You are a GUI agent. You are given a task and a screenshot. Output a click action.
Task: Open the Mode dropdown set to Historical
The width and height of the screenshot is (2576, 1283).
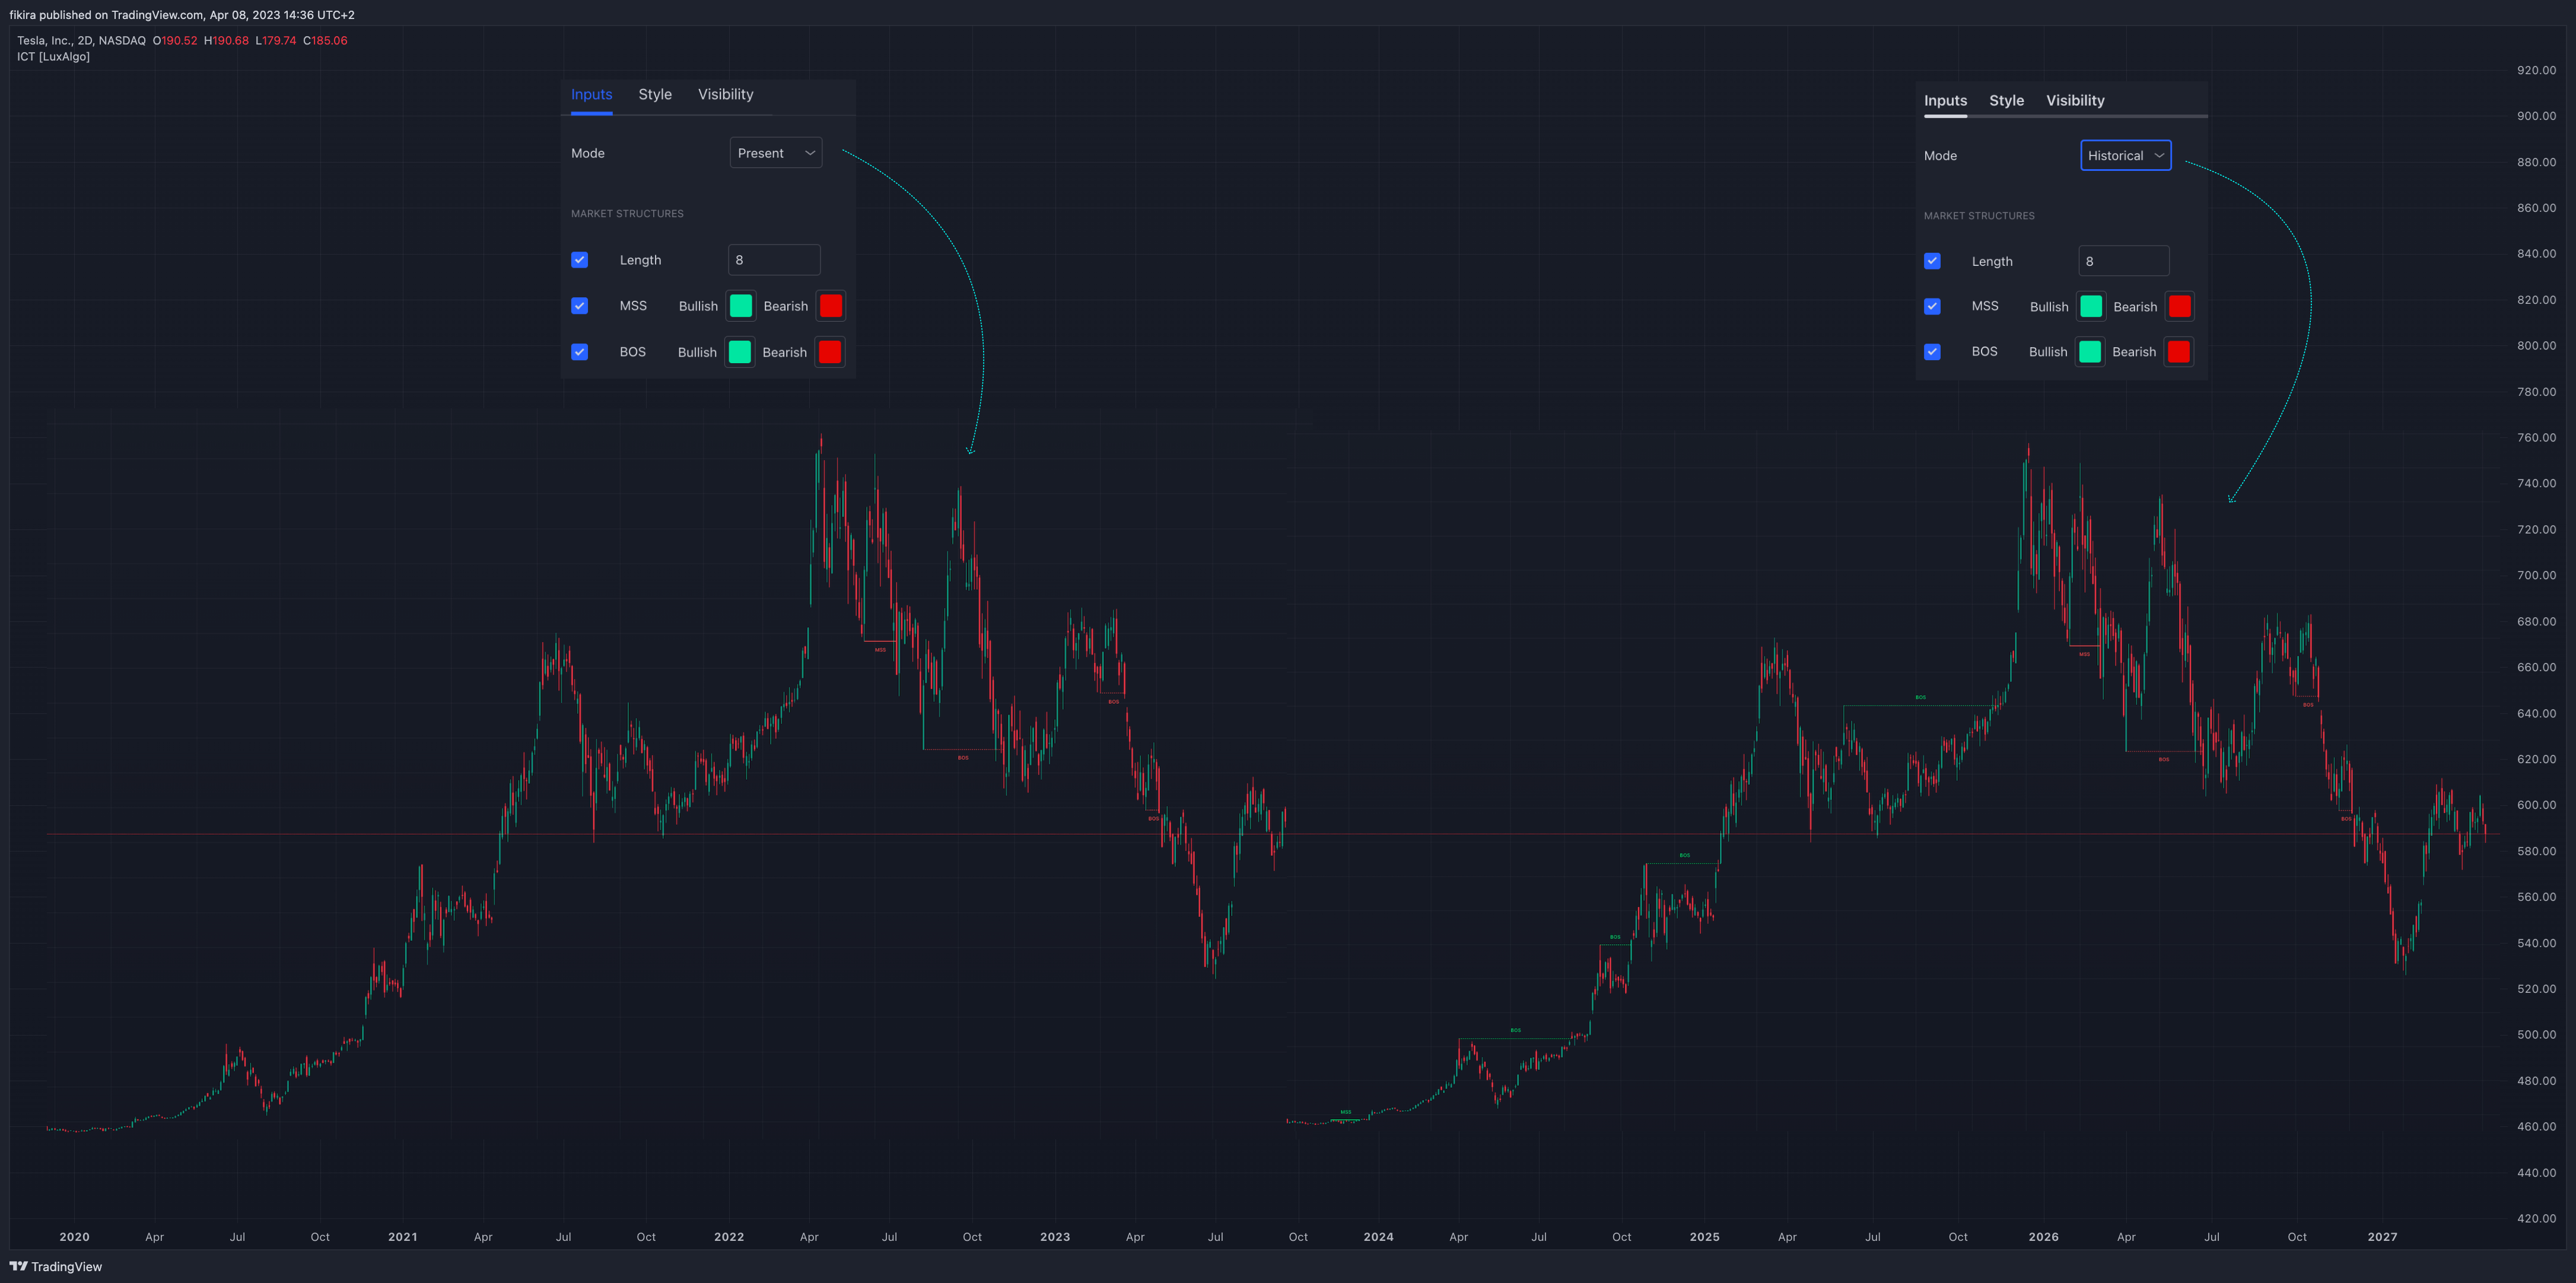2125,155
